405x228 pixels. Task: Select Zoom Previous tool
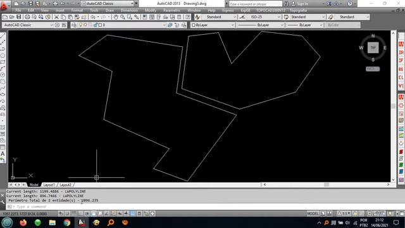(x=137, y=17)
